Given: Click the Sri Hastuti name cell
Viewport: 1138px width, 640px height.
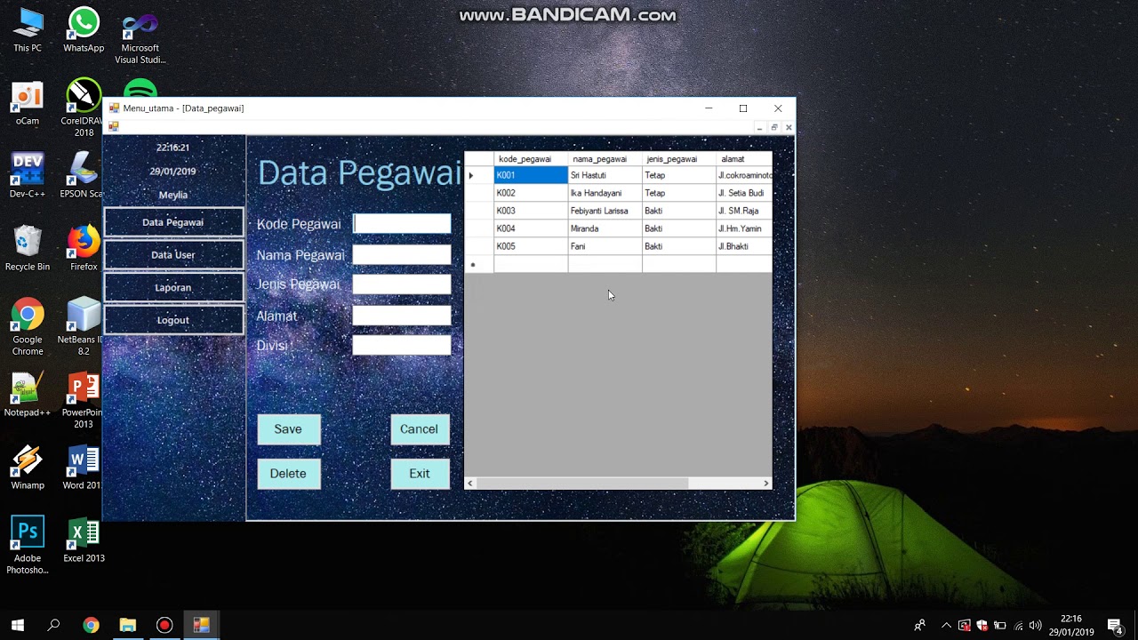Looking at the screenshot, I should pyautogui.click(x=605, y=175).
